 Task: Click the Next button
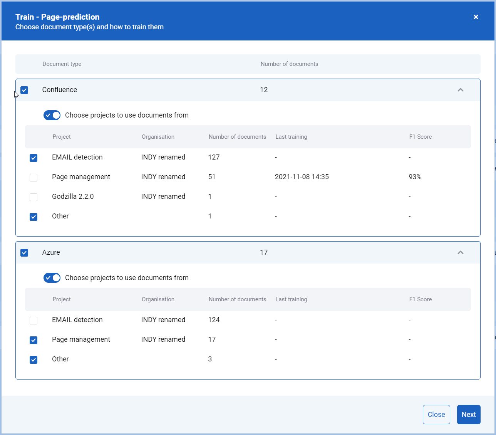click(469, 415)
